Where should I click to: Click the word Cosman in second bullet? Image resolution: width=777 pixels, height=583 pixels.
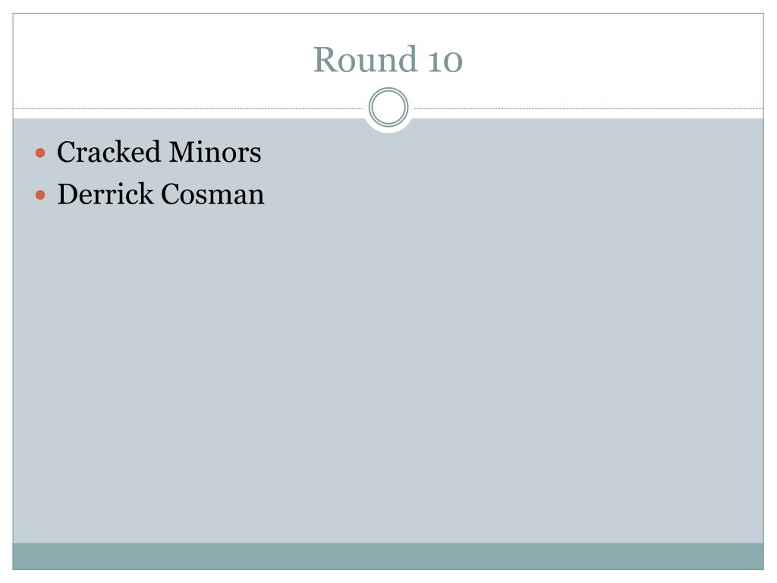point(212,194)
